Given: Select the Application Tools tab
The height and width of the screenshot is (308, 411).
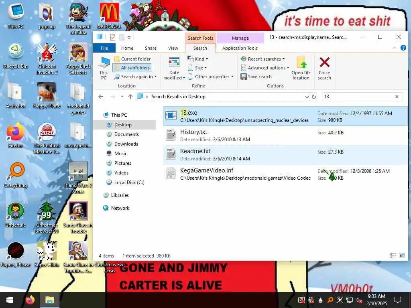Looking at the screenshot, I should pos(240,48).
